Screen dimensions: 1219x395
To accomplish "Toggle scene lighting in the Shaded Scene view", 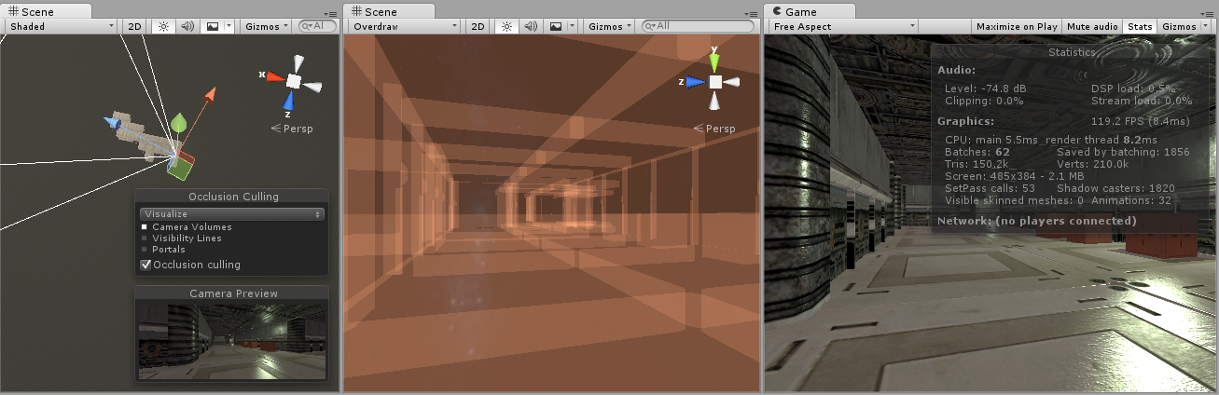I will pos(162,26).
